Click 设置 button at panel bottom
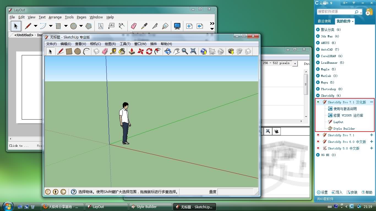376x211 pixels. point(322,192)
